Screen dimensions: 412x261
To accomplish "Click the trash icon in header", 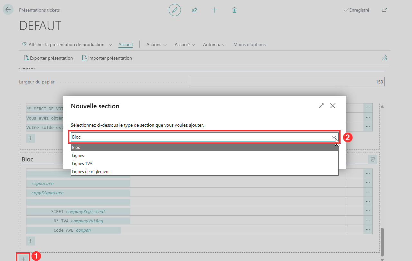I will pos(234,10).
